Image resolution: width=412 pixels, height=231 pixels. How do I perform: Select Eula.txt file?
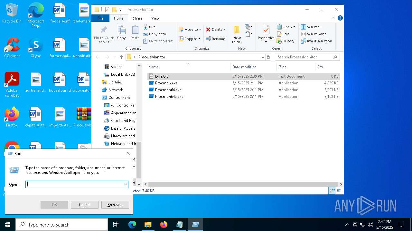[x=243, y=76]
